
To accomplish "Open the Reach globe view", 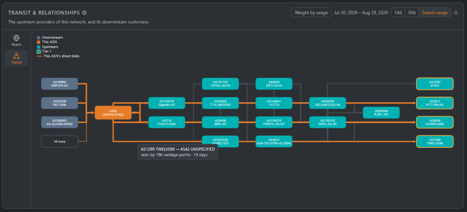I will (x=16, y=40).
